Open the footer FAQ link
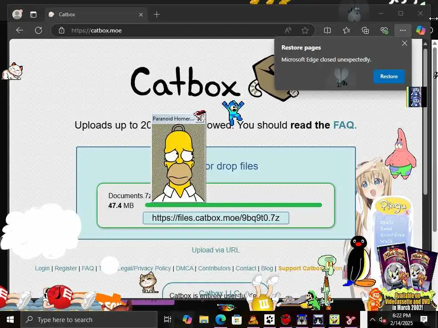This screenshot has height=328, width=438. [88, 268]
